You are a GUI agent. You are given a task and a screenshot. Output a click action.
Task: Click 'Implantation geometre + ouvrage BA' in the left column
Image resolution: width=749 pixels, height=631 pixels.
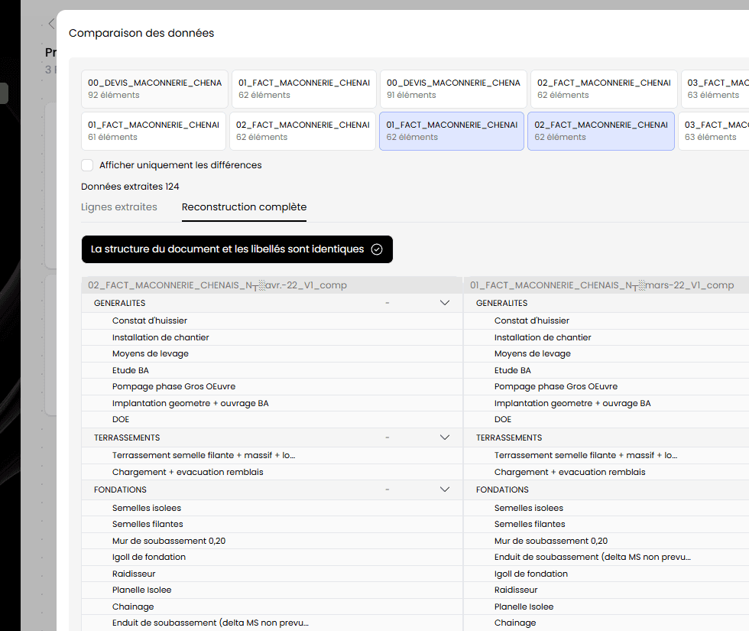click(190, 404)
